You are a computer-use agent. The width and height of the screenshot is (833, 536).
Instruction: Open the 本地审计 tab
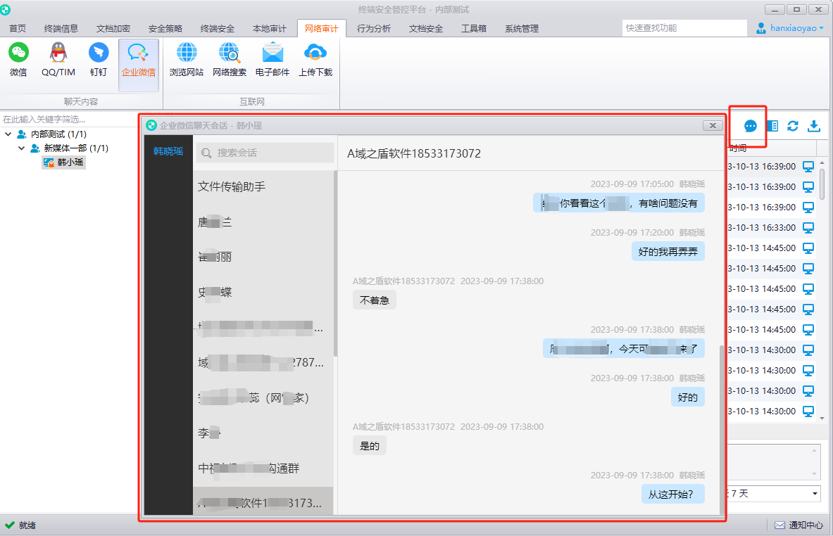[x=270, y=29]
